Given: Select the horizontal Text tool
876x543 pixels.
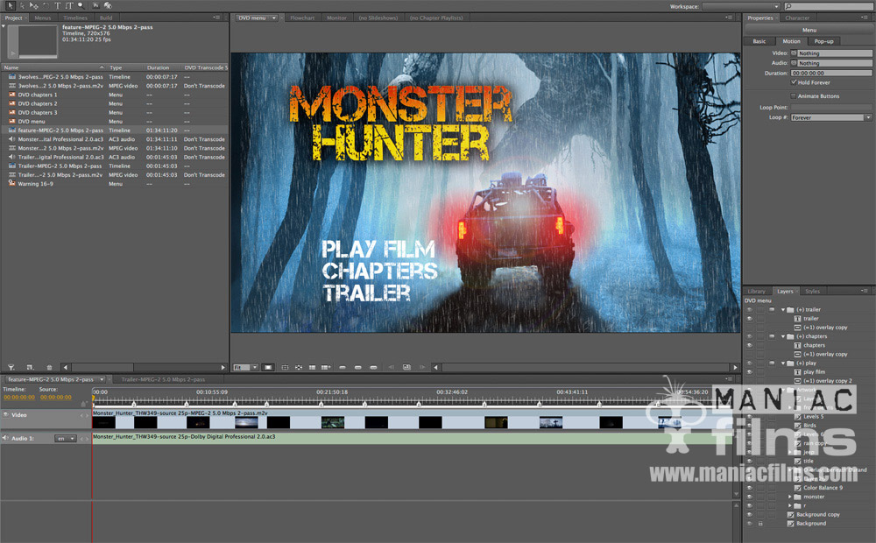Looking at the screenshot, I should tap(57, 5).
